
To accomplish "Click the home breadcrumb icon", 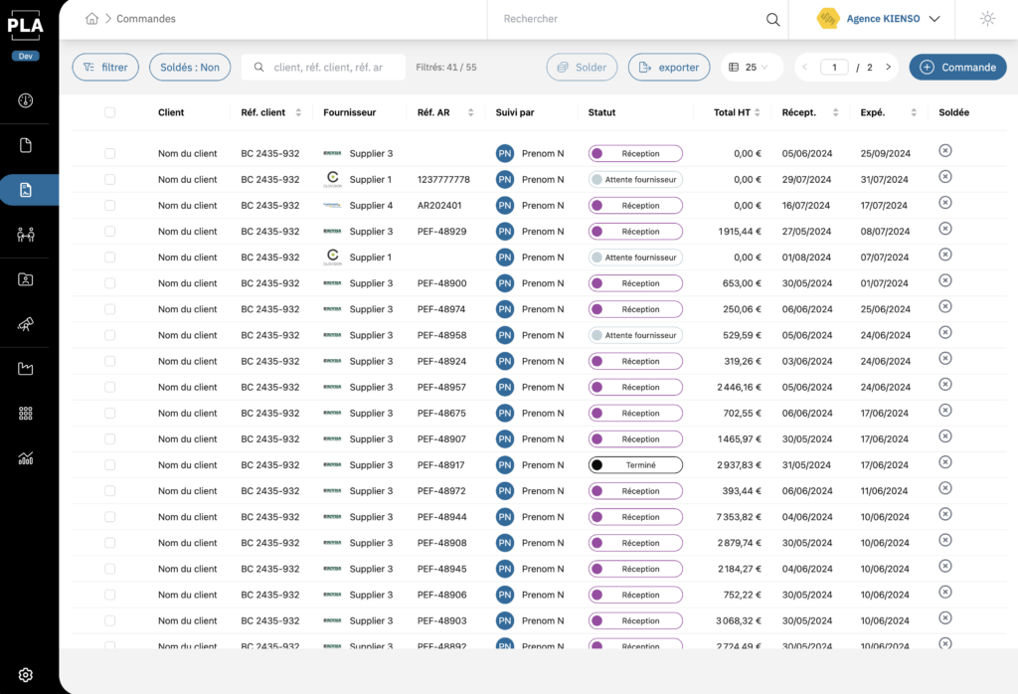I will pos(89,18).
